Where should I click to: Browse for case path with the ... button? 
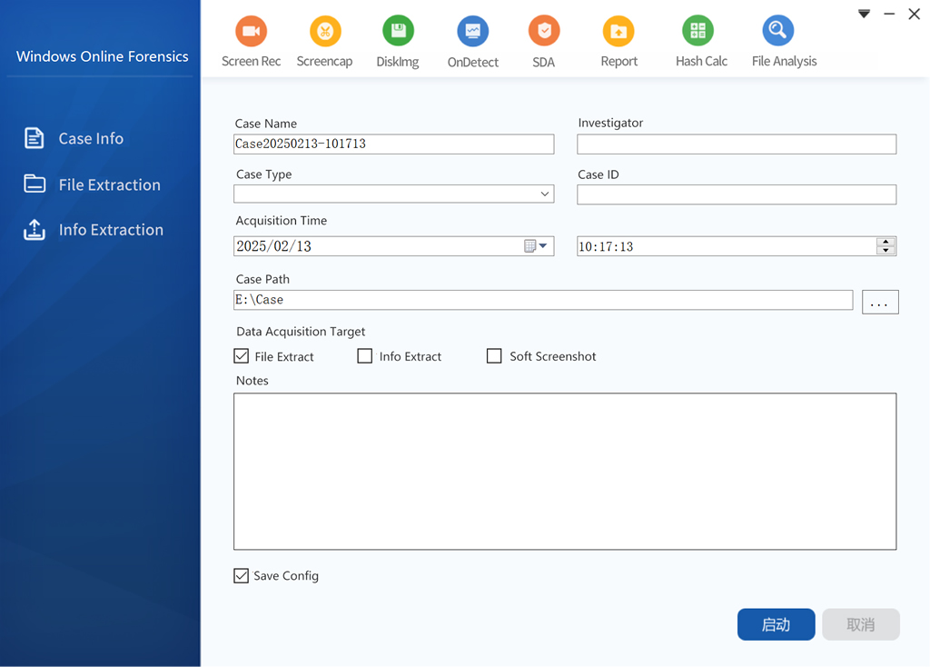pyautogui.click(x=880, y=302)
